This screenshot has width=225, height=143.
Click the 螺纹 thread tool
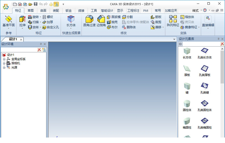(48, 17)
